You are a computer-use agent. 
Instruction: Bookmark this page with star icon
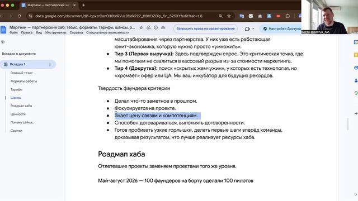(229, 16)
